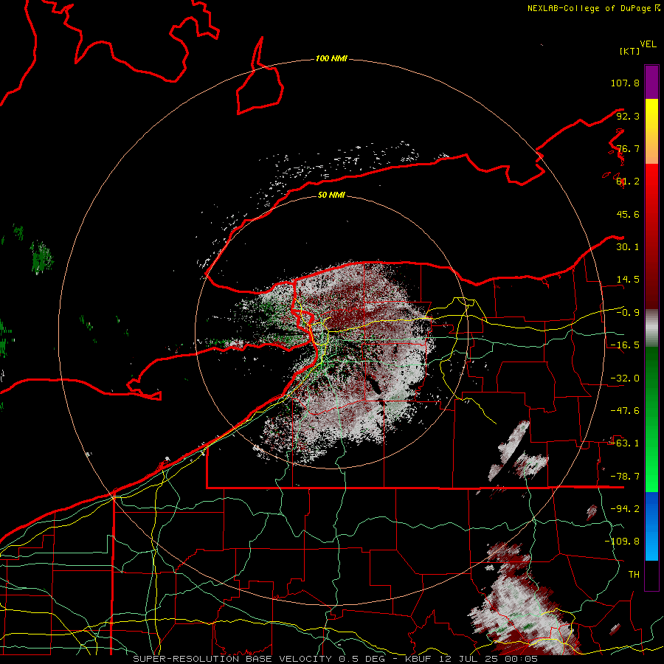Click the TH threshold label in legend
The image size is (664, 664).
[634, 575]
